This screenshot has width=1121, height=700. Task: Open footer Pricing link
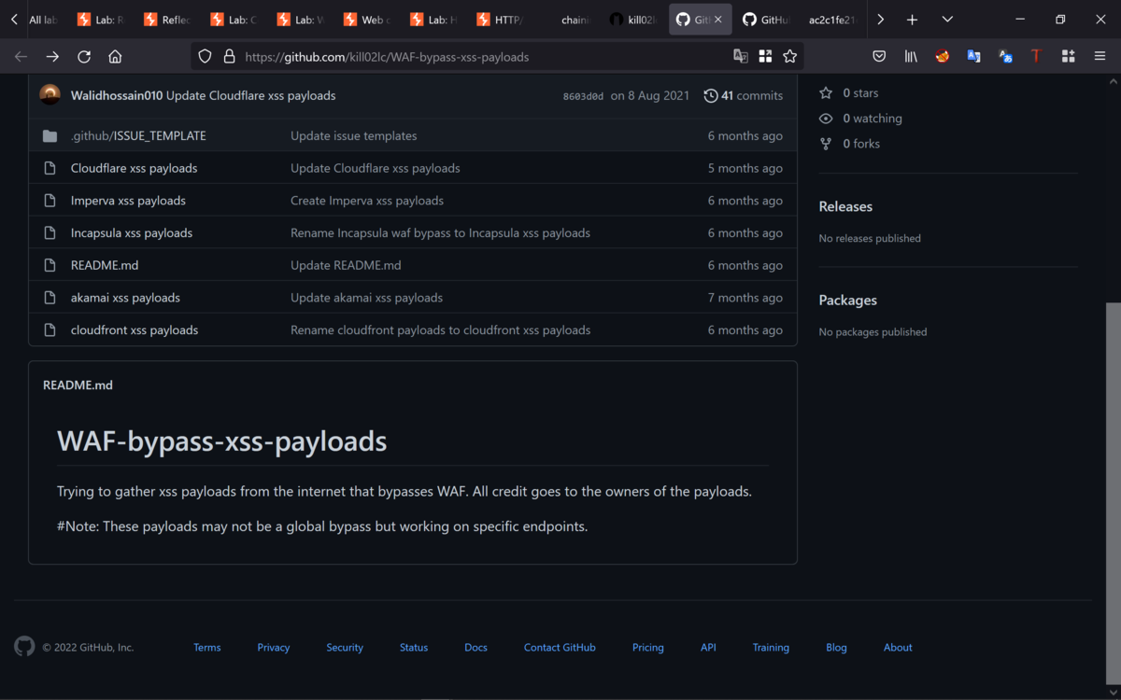pos(648,647)
